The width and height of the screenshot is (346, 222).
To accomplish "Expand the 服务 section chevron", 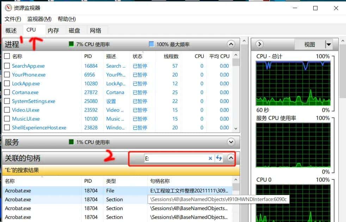I will tap(231, 142).
